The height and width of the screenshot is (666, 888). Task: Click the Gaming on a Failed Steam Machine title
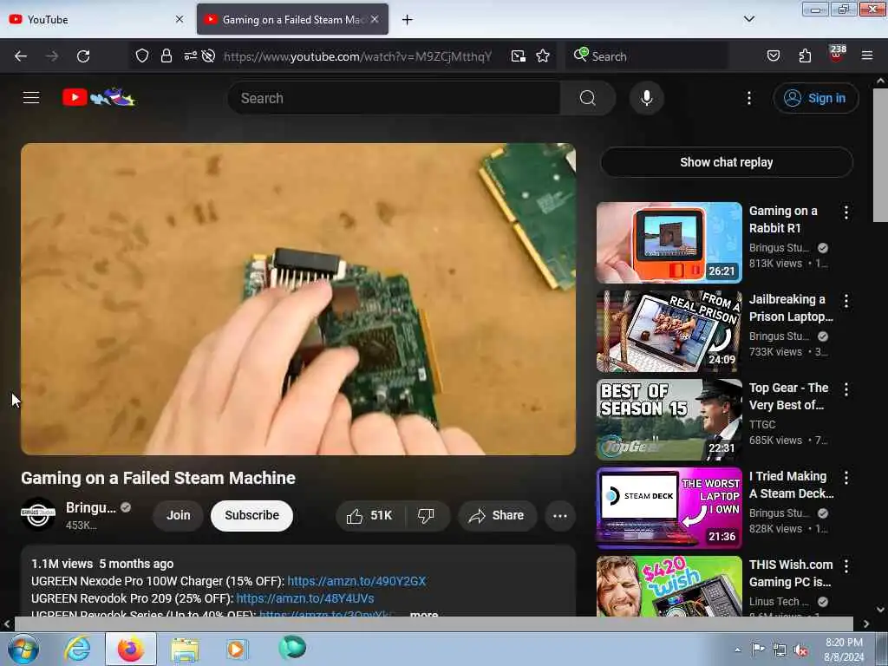pyautogui.click(x=158, y=478)
